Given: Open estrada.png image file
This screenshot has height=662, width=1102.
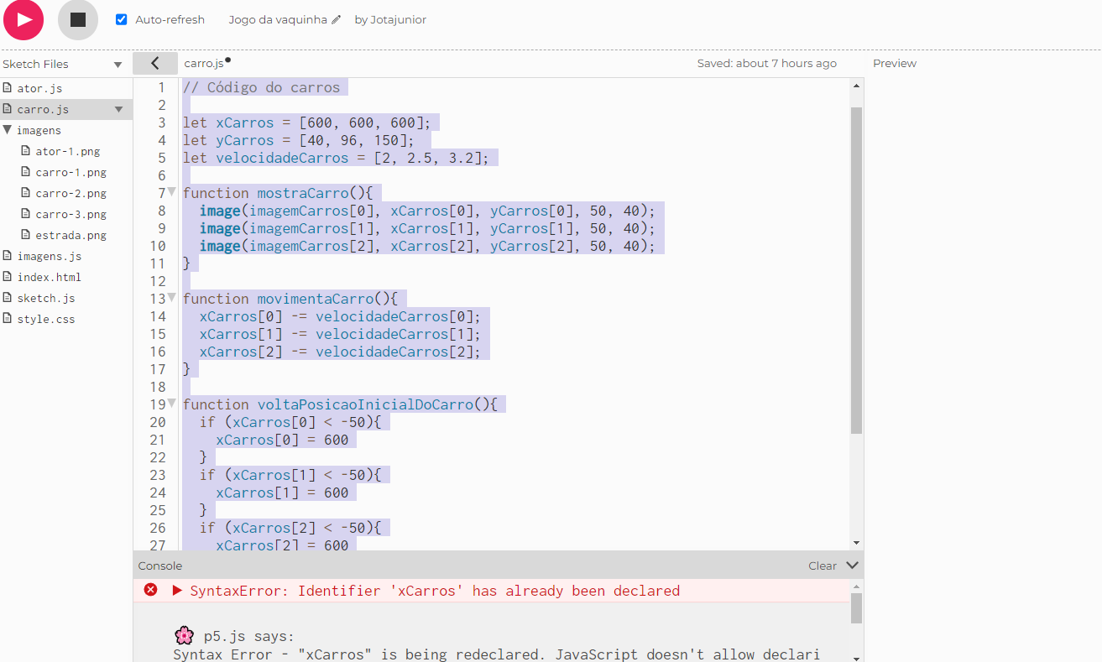Looking at the screenshot, I should pos(71,235).
